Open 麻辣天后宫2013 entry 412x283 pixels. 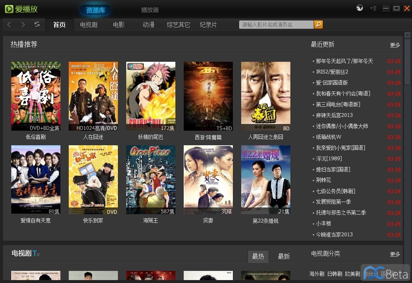click(334, 115)
